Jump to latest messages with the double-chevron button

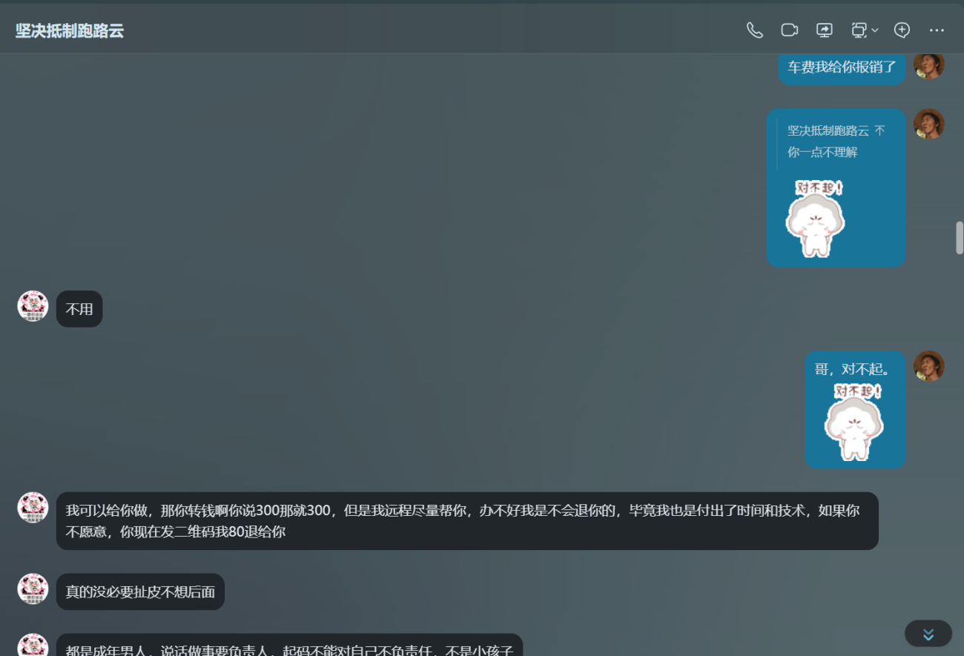(x=928, y=634)
